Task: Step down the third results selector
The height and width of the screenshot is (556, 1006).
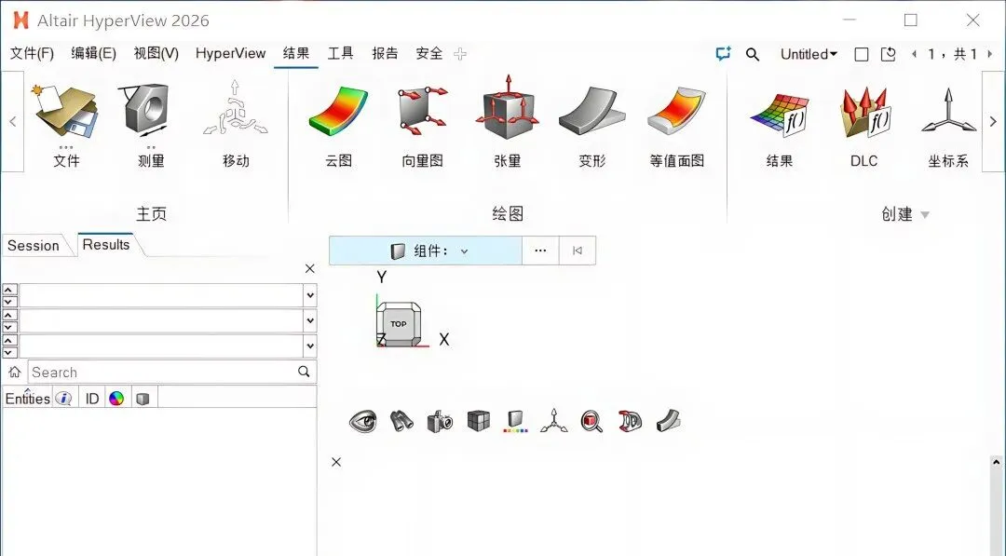Action: [x=9, y=353]
